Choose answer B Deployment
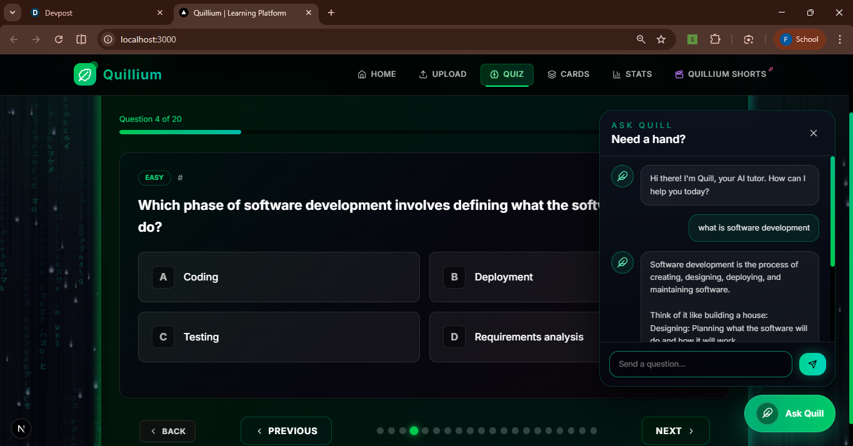 click(x=514, y=277)
